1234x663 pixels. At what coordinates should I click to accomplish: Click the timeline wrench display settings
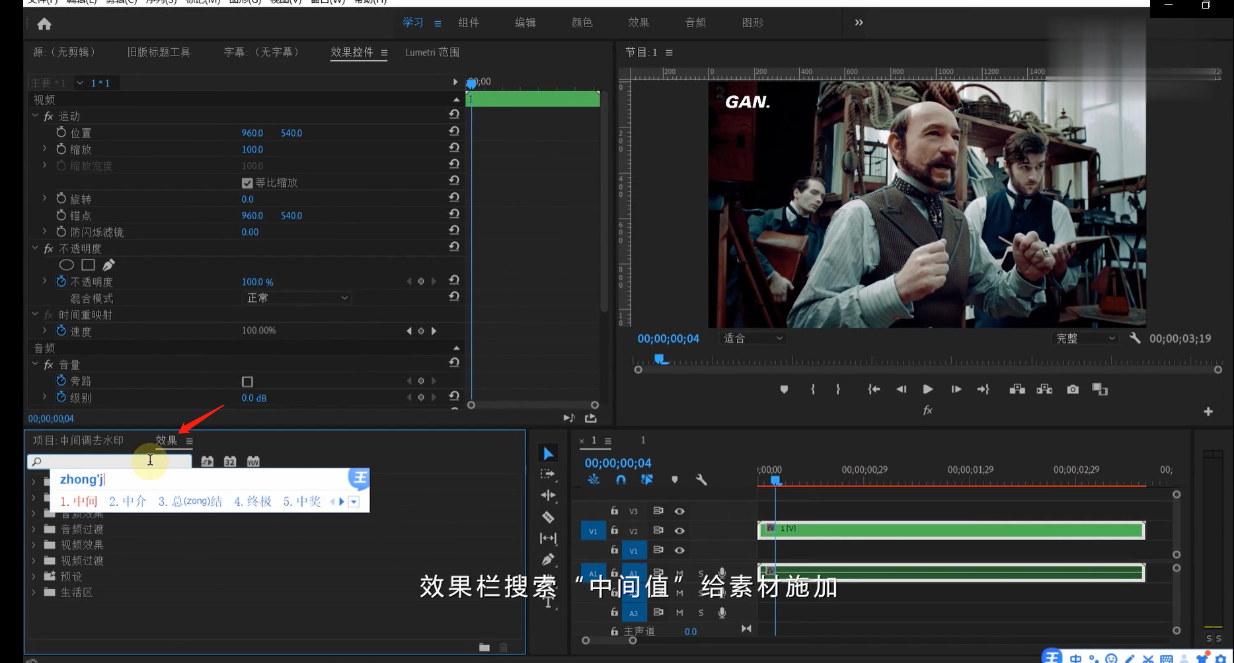701,480
